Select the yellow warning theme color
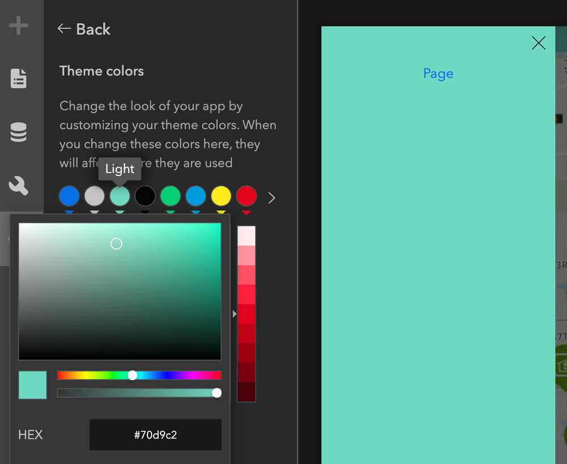567x464 pixels. (x=221, y=196)
